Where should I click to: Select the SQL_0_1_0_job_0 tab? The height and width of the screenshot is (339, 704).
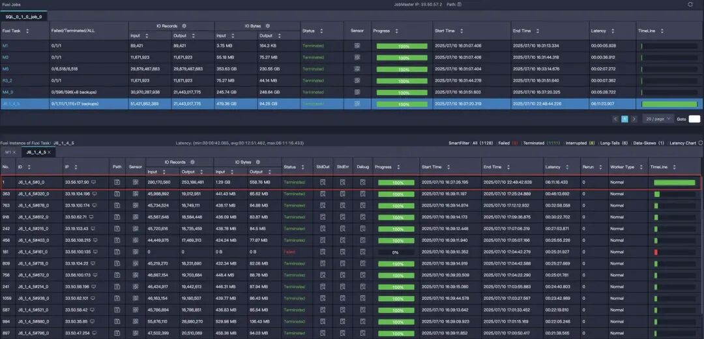coord(24,16)
